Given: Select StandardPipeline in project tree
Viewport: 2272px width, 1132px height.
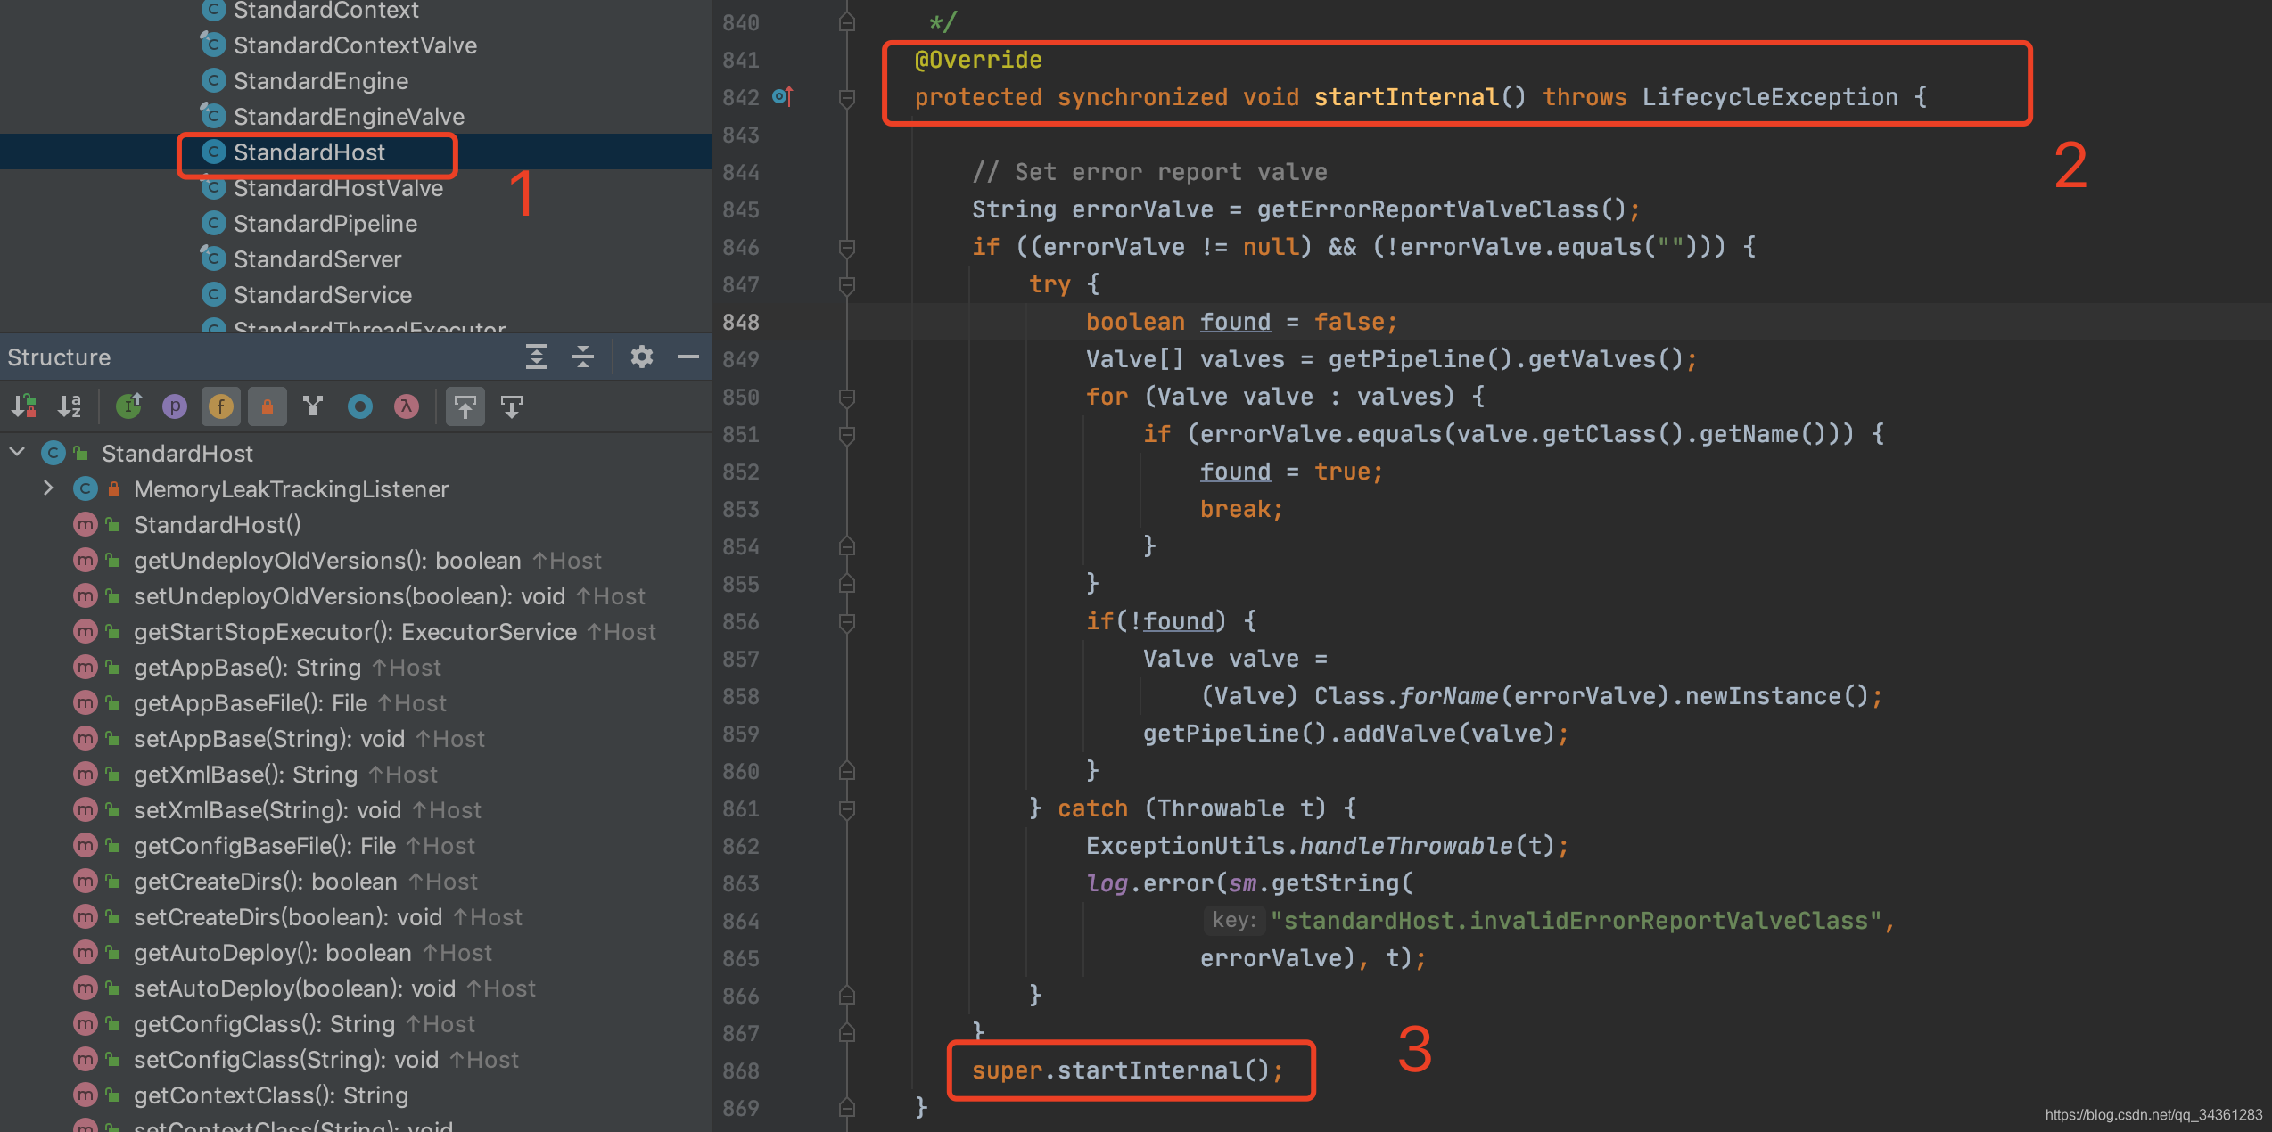Looking at the screenshot, I should [x=325, y=223].
